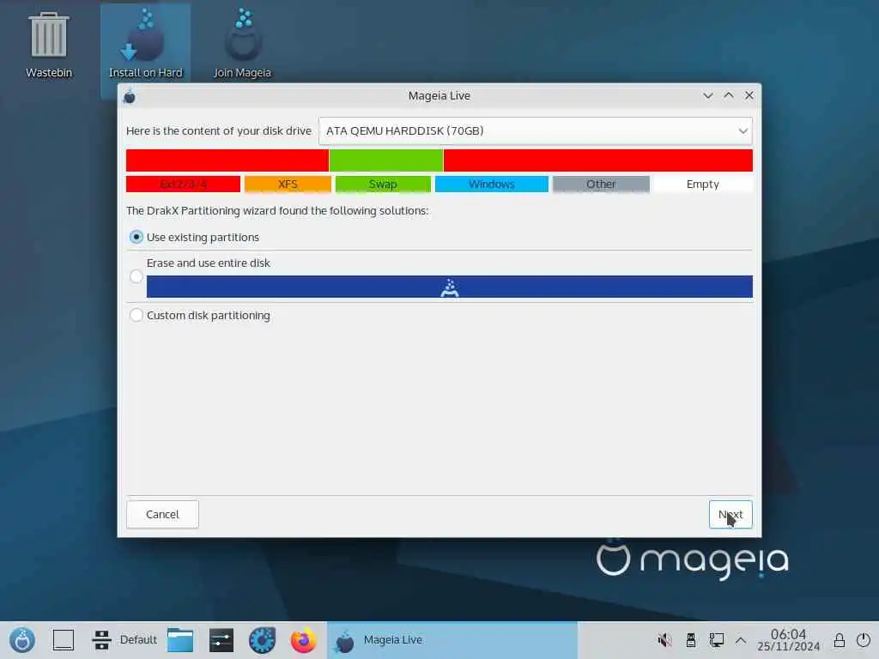This screenshot has width=879, height=659.
Task: Click the orange XFS legend swatch
Action: coord(288,184)
